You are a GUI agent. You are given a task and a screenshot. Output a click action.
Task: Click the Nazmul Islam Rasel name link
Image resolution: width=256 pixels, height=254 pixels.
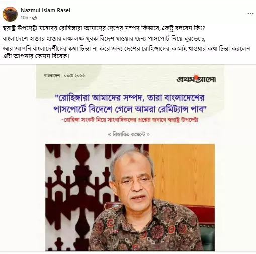[x=45, y=10]
